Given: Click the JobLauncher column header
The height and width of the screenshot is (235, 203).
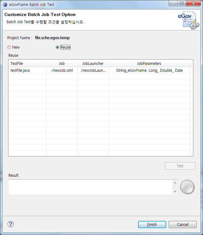Looking at the screenshot, I should pyautogui.click(x=93, y=64).
